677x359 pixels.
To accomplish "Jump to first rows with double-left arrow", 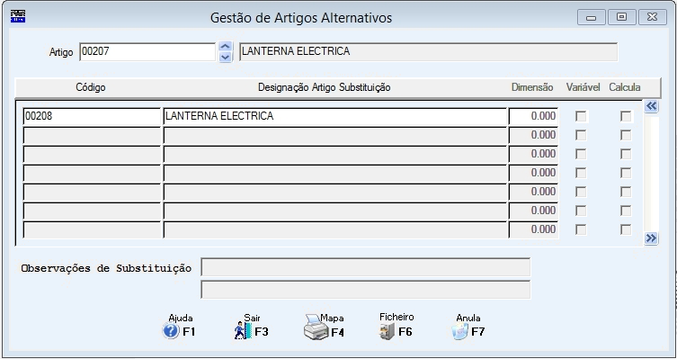I will pos(651,106).
